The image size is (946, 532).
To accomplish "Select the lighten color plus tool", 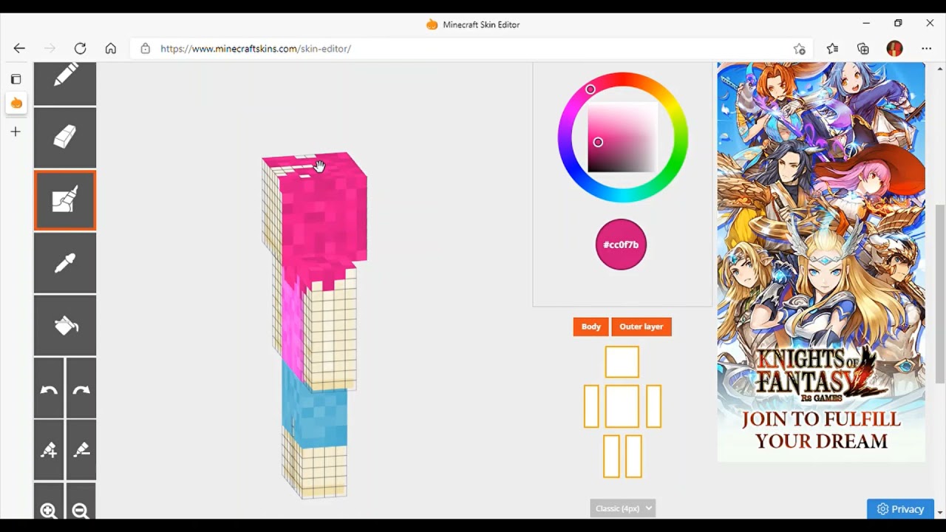I will (49, 450).
